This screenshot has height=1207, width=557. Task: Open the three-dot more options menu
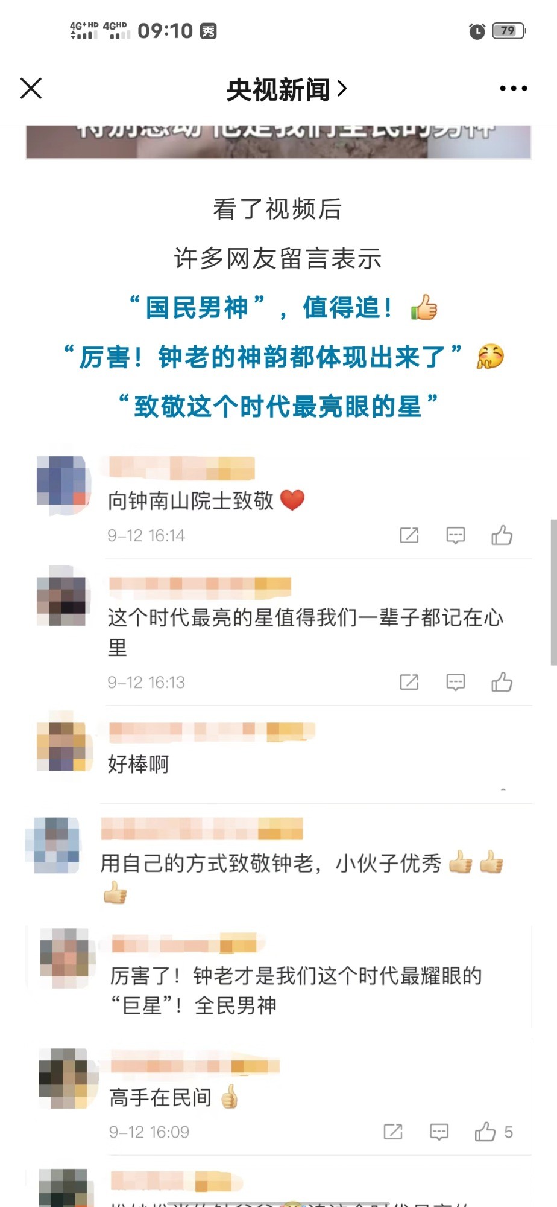coord(514,88)
